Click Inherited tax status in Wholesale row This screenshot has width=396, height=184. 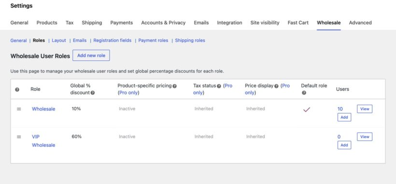coord(204,109)
